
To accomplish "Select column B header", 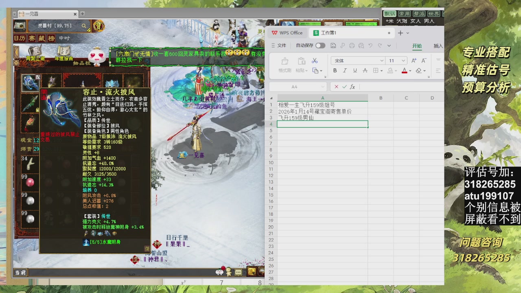I will 381,98.
